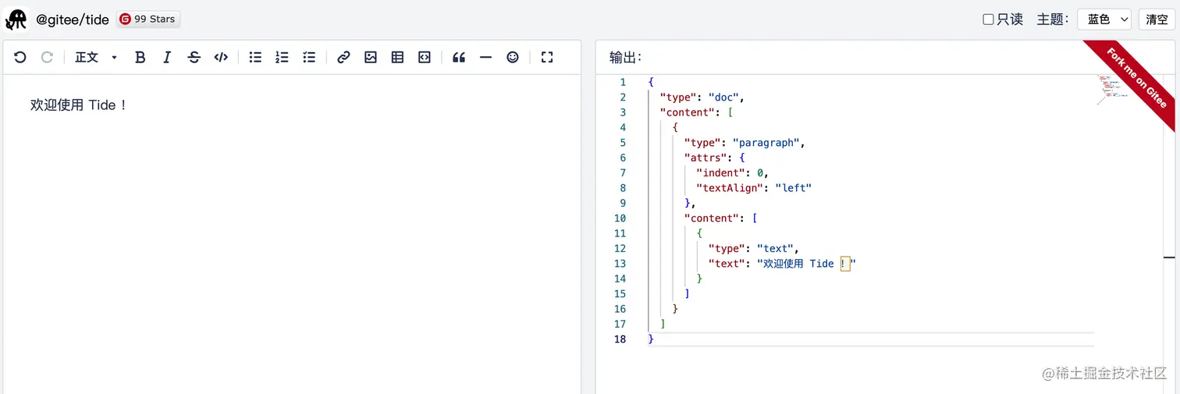This screenshot has width=1180, height=394.
Task: Click the "indent": 0 line
Action: 733,173
